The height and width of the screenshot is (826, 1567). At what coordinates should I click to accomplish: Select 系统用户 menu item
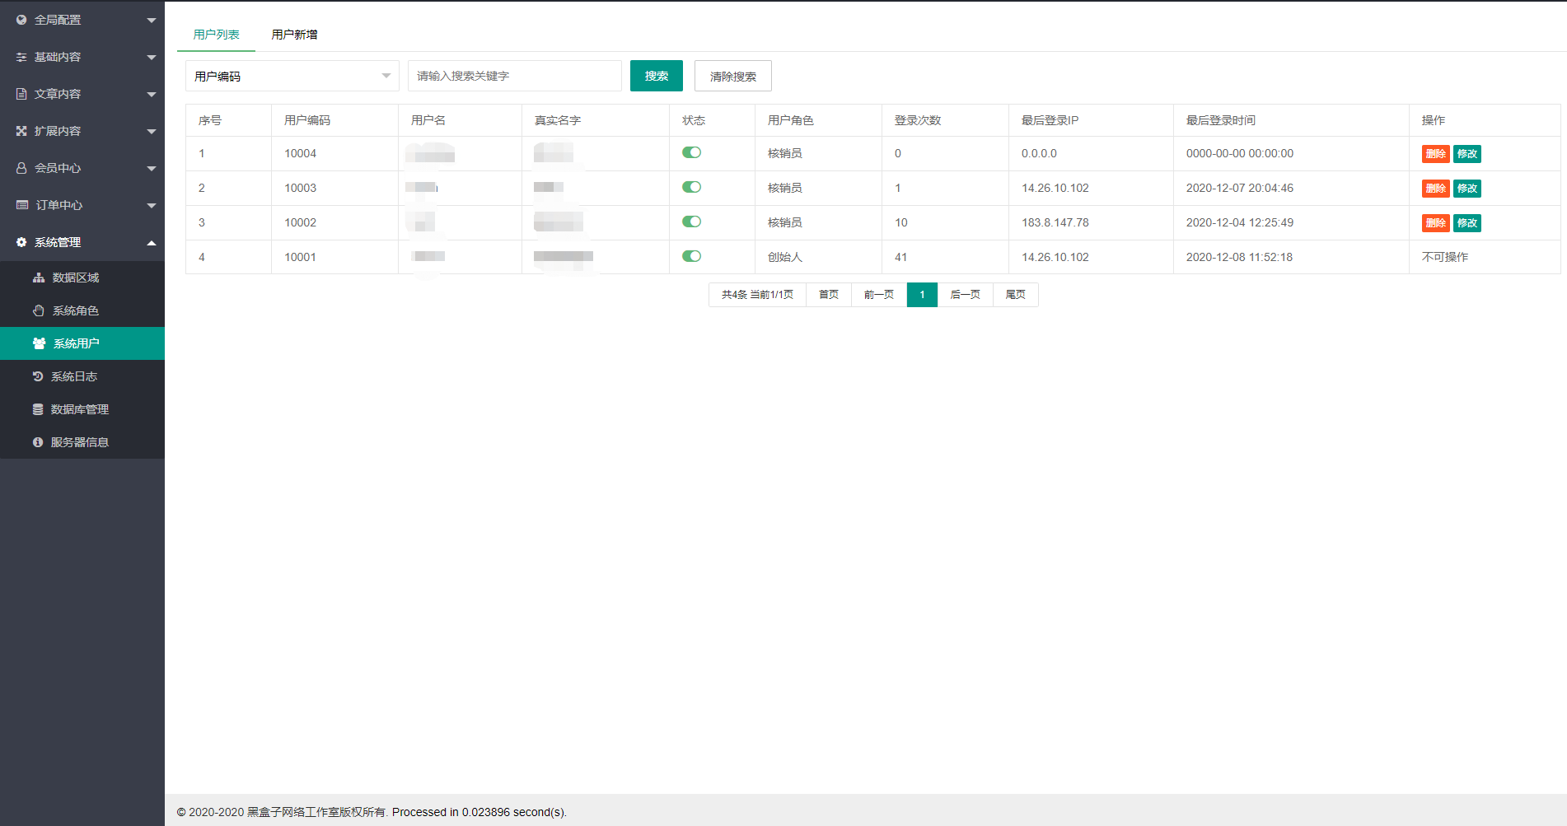click(82, 343)
